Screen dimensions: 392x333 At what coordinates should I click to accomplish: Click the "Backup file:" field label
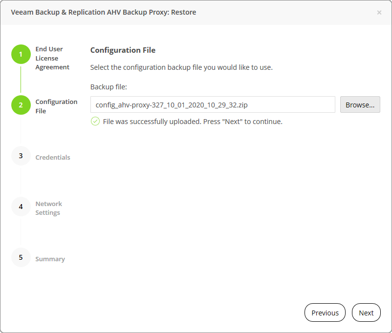point(109,87)
